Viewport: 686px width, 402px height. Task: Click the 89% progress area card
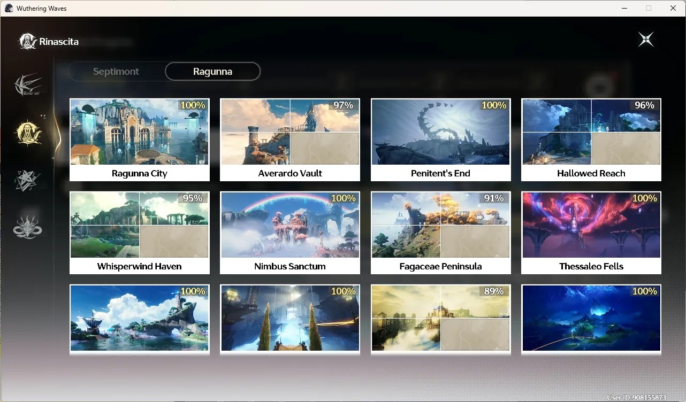click(x=440, y=319)
